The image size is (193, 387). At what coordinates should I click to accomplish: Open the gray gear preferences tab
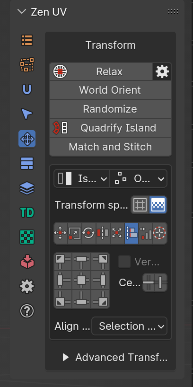click(x=27, y=286)
